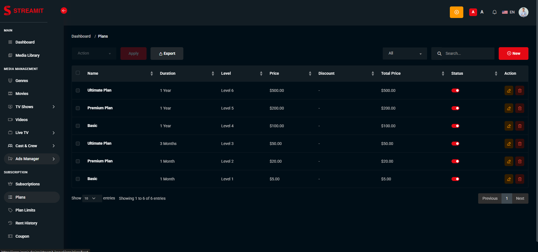Collapse sidebar with red back arrow icon
Screen dimensions: 538x252
pyautogui.click(x=64, y=11)
